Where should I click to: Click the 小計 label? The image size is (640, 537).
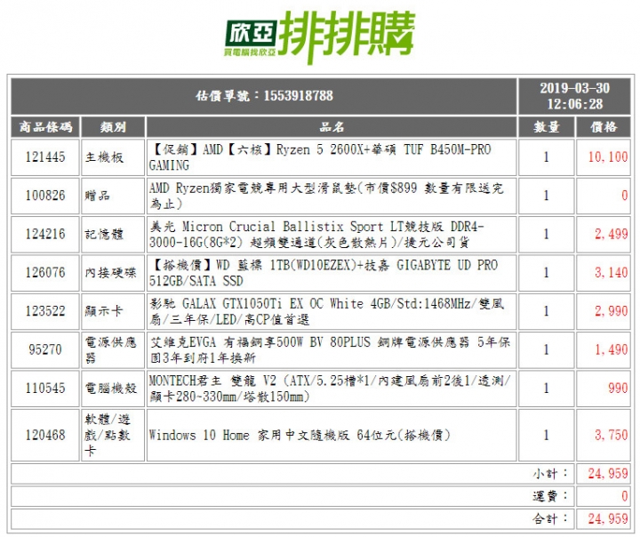click(550, 474)
